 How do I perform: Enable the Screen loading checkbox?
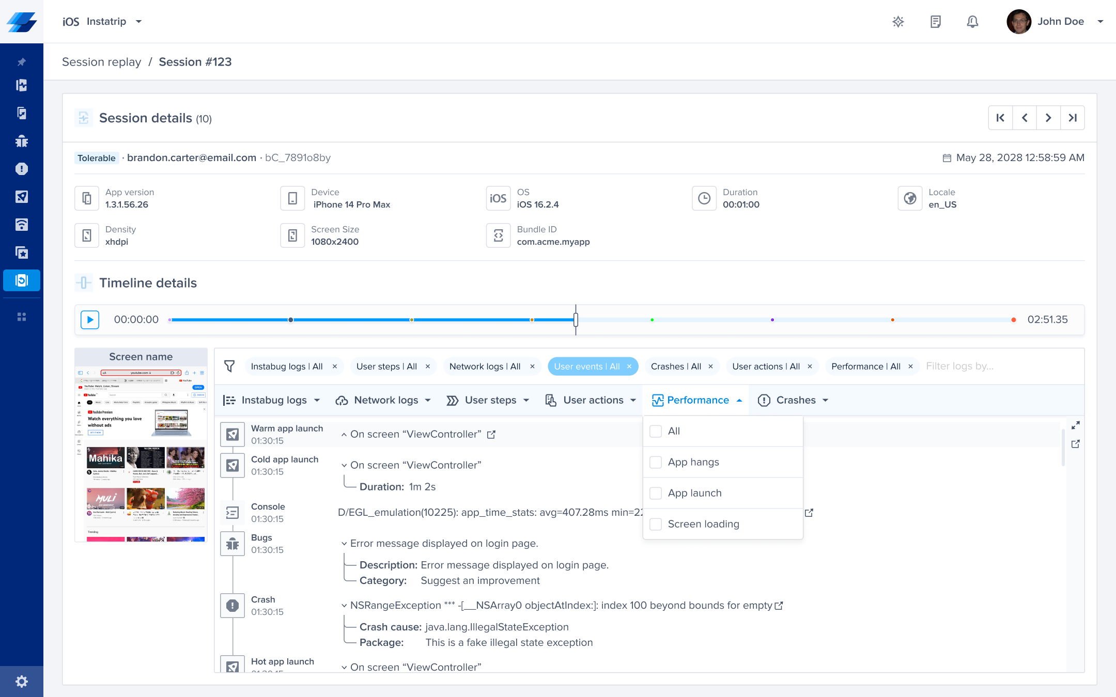[x=656, y=524]
